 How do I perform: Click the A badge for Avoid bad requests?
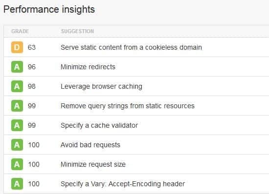(x=17, y=145)
